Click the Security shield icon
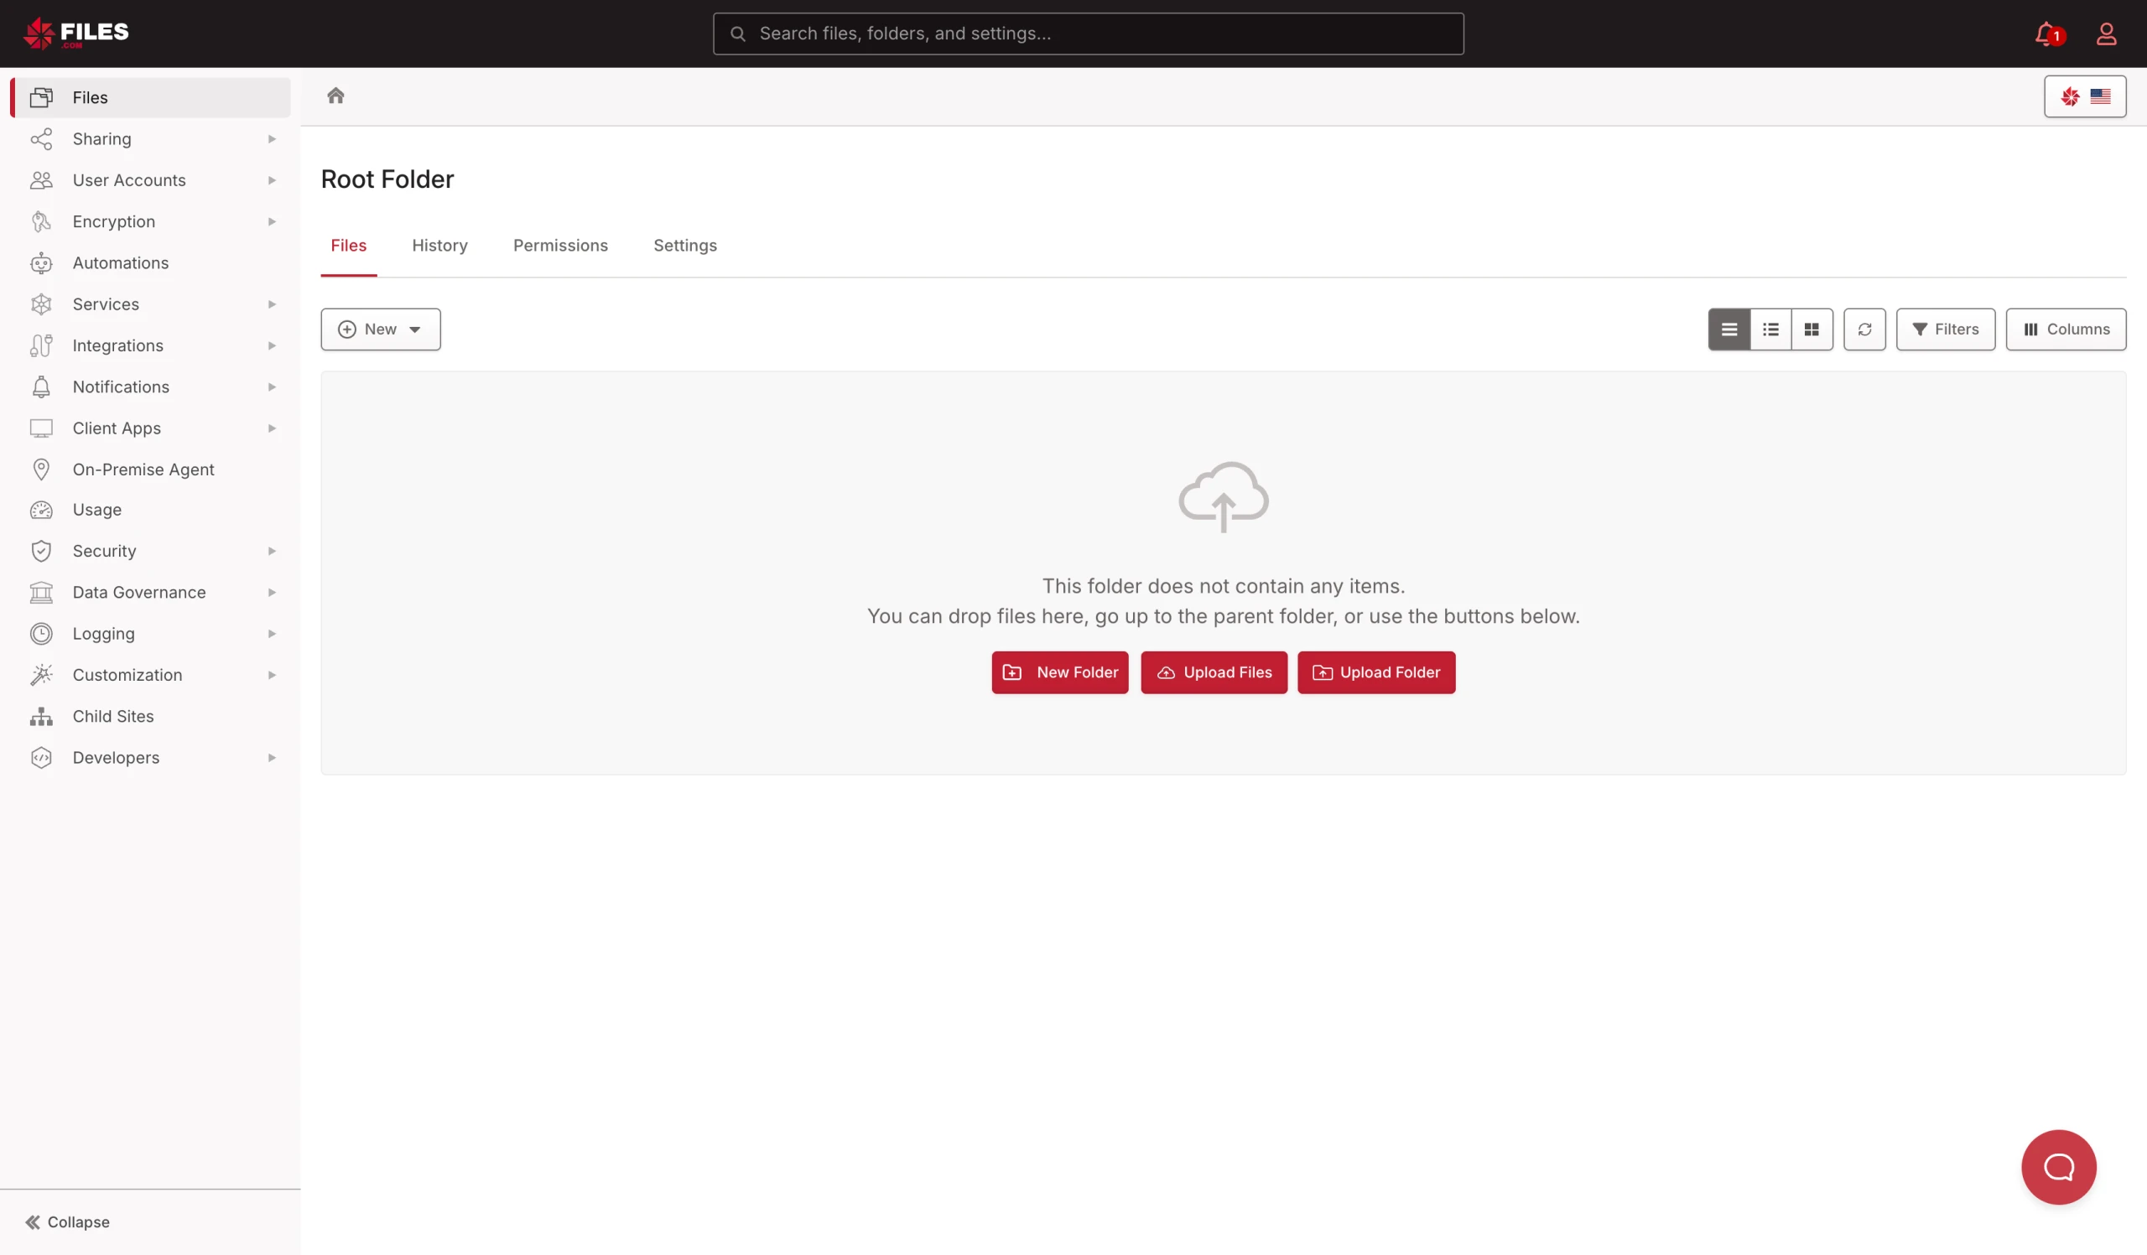 tap(41, 551)
